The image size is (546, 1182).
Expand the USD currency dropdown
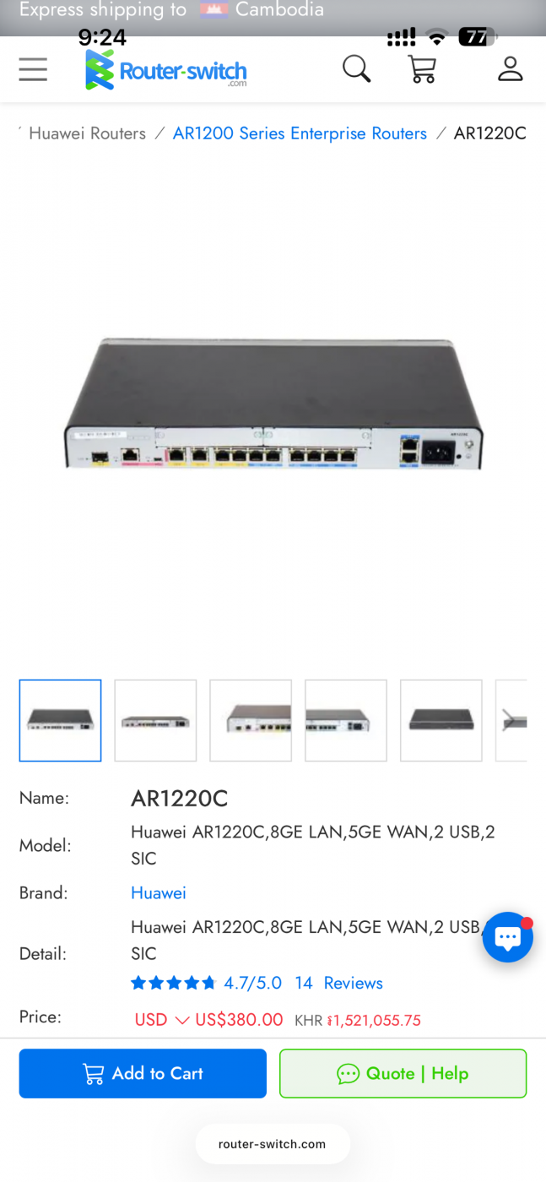tap(162, 1020)
